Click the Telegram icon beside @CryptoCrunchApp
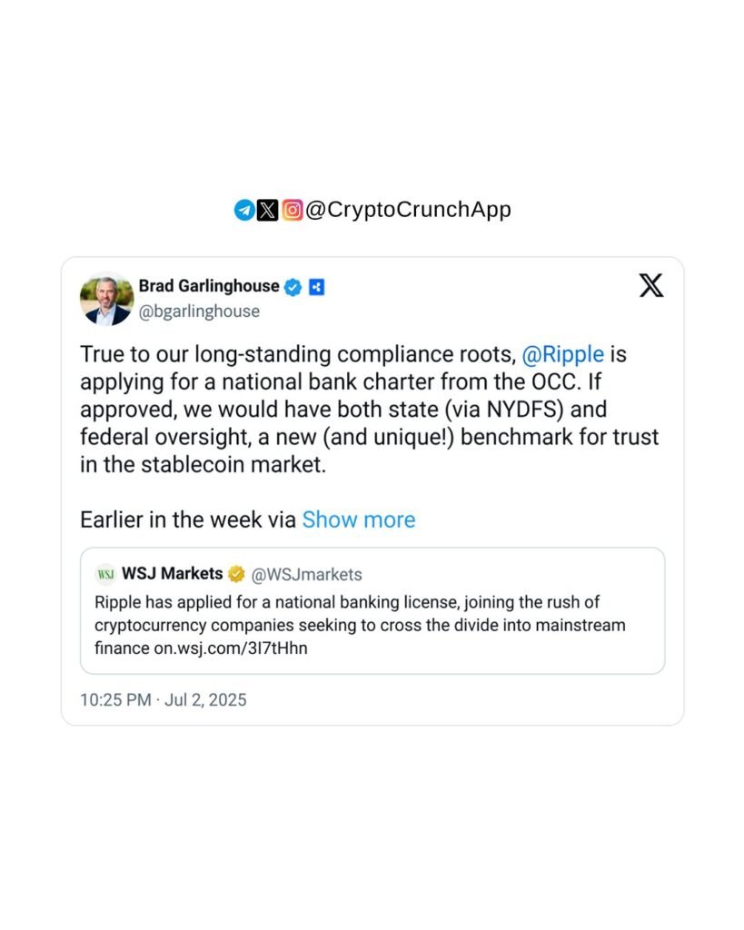 [x=243, y=210]
